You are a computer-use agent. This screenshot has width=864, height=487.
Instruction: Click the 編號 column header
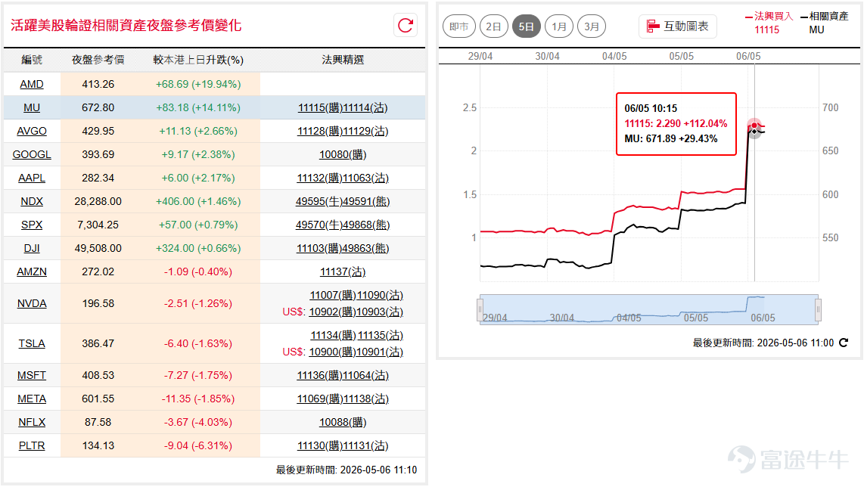(32, 60)
